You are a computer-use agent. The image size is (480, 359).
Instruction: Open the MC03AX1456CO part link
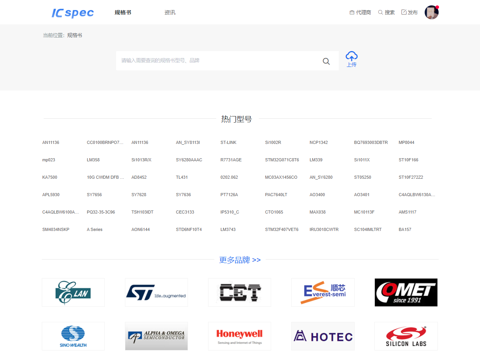pyautogui.click(x=281, y=177)
